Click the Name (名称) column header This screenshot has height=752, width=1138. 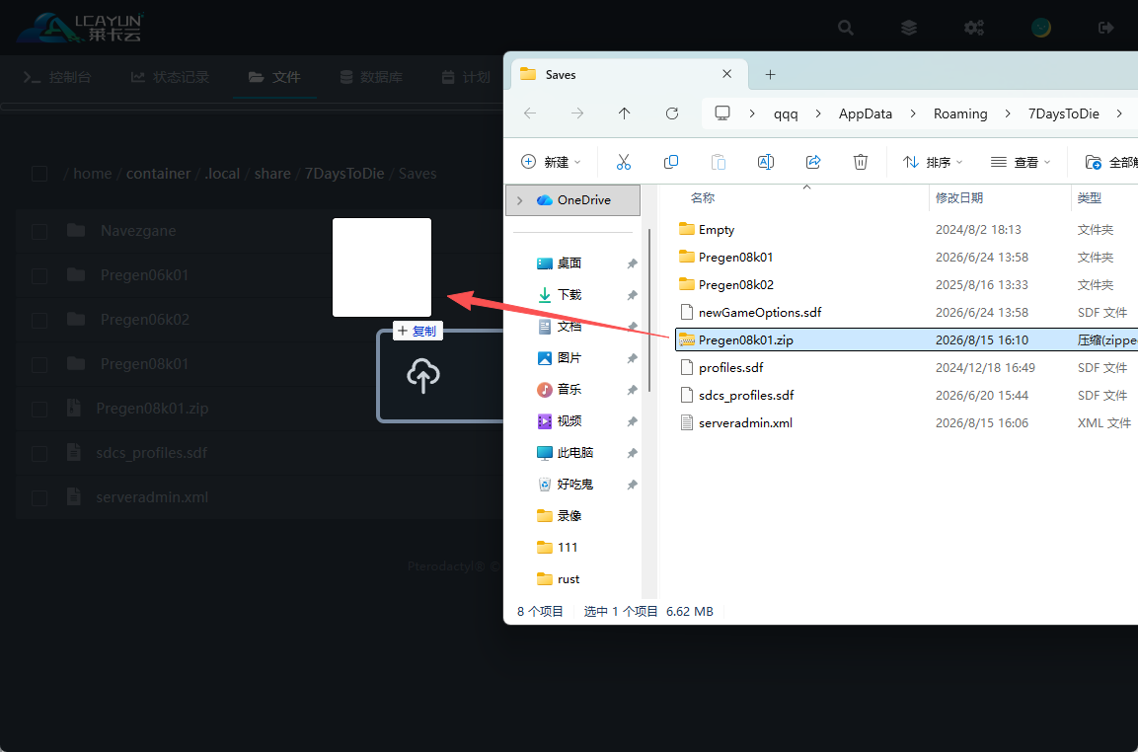(703, 197)
